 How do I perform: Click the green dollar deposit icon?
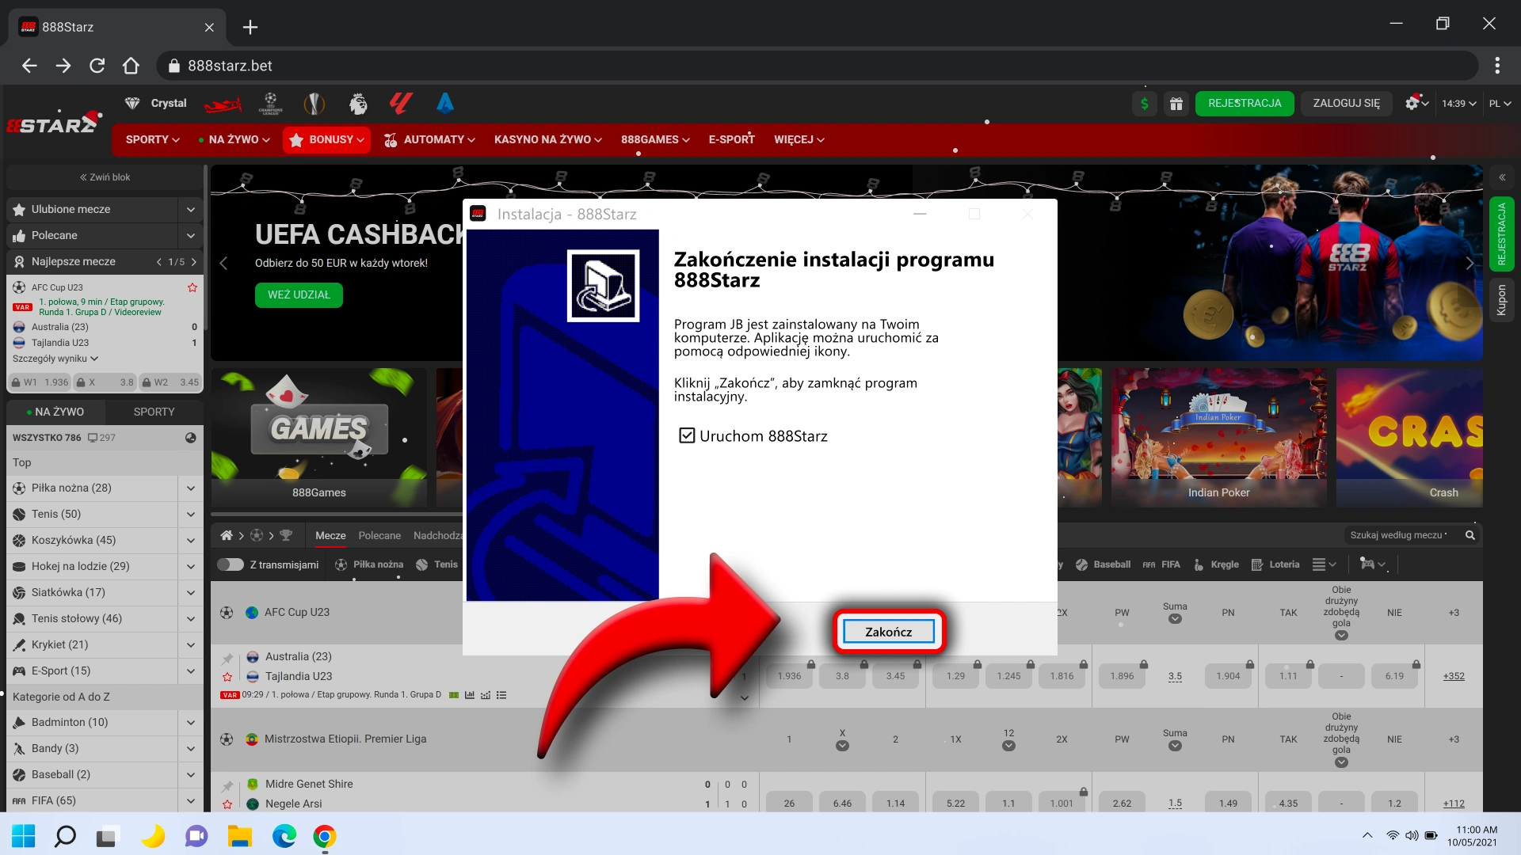click(1144, 104)
